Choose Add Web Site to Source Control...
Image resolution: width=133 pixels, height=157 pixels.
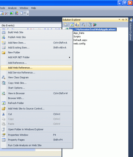(36, 108)
